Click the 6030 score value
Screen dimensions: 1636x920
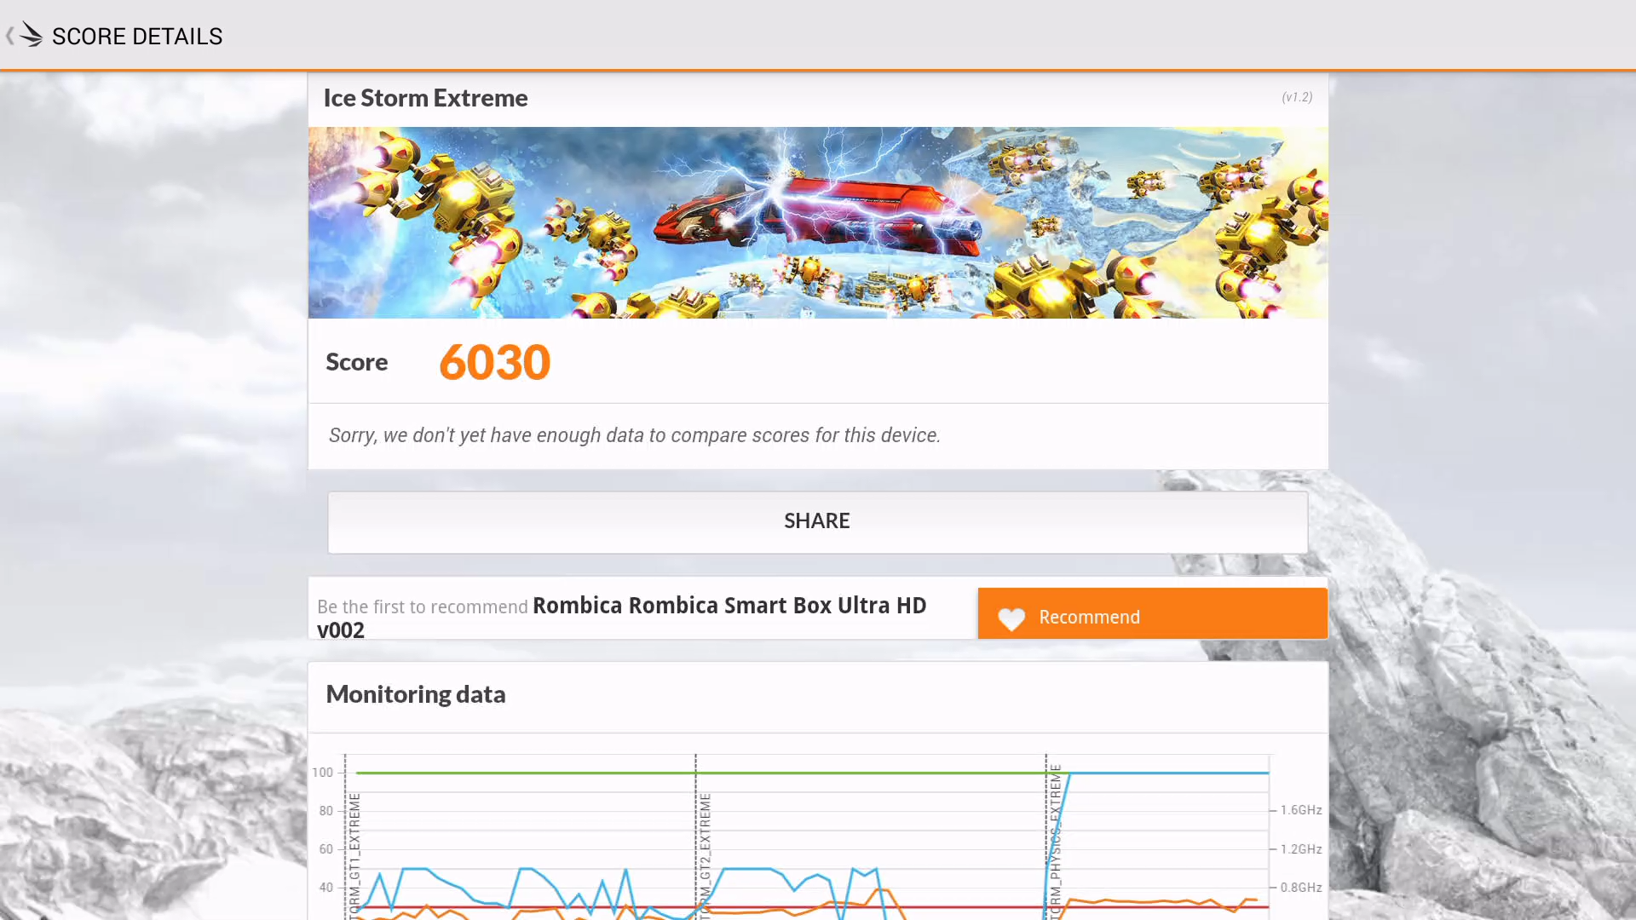(x=494, y=362)
